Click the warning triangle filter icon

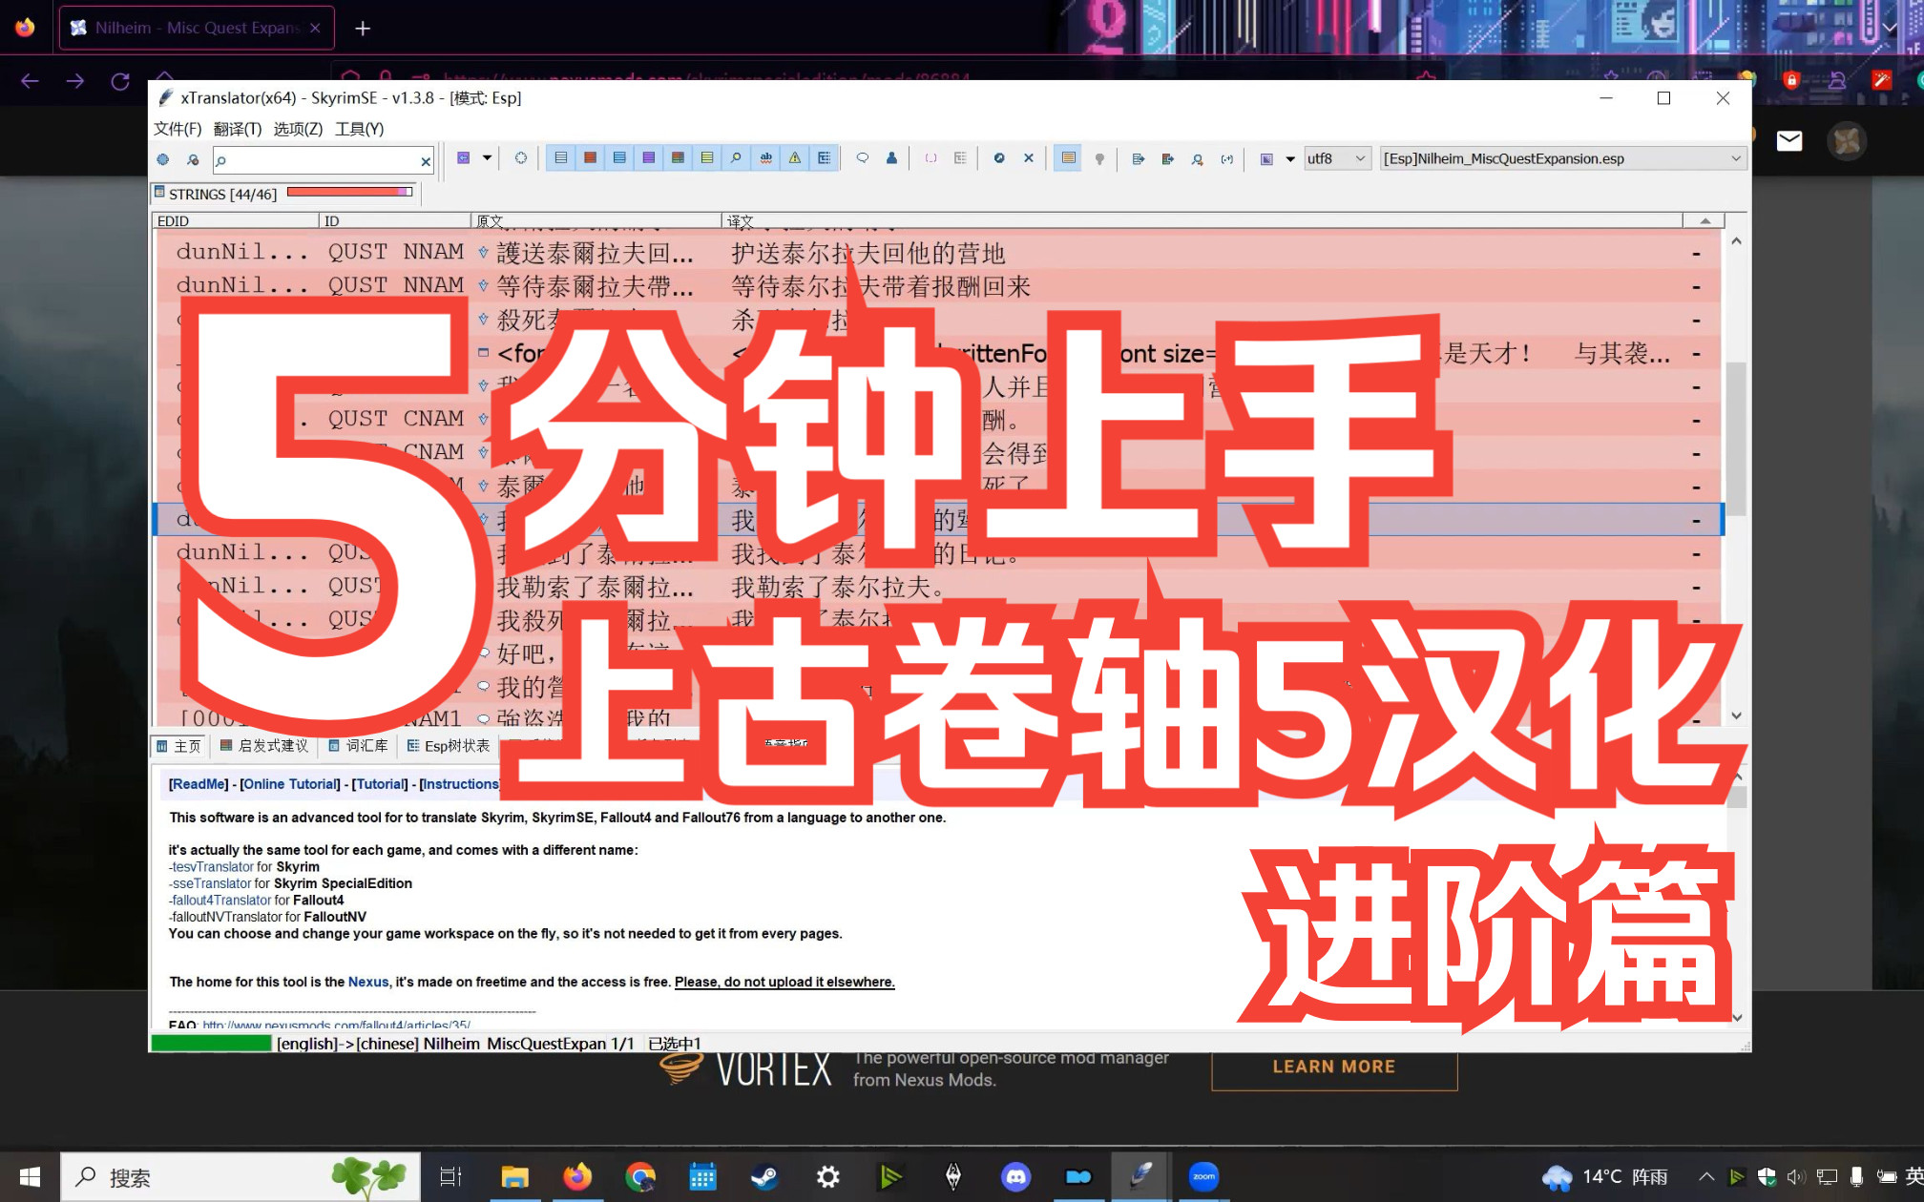point(795,158)
